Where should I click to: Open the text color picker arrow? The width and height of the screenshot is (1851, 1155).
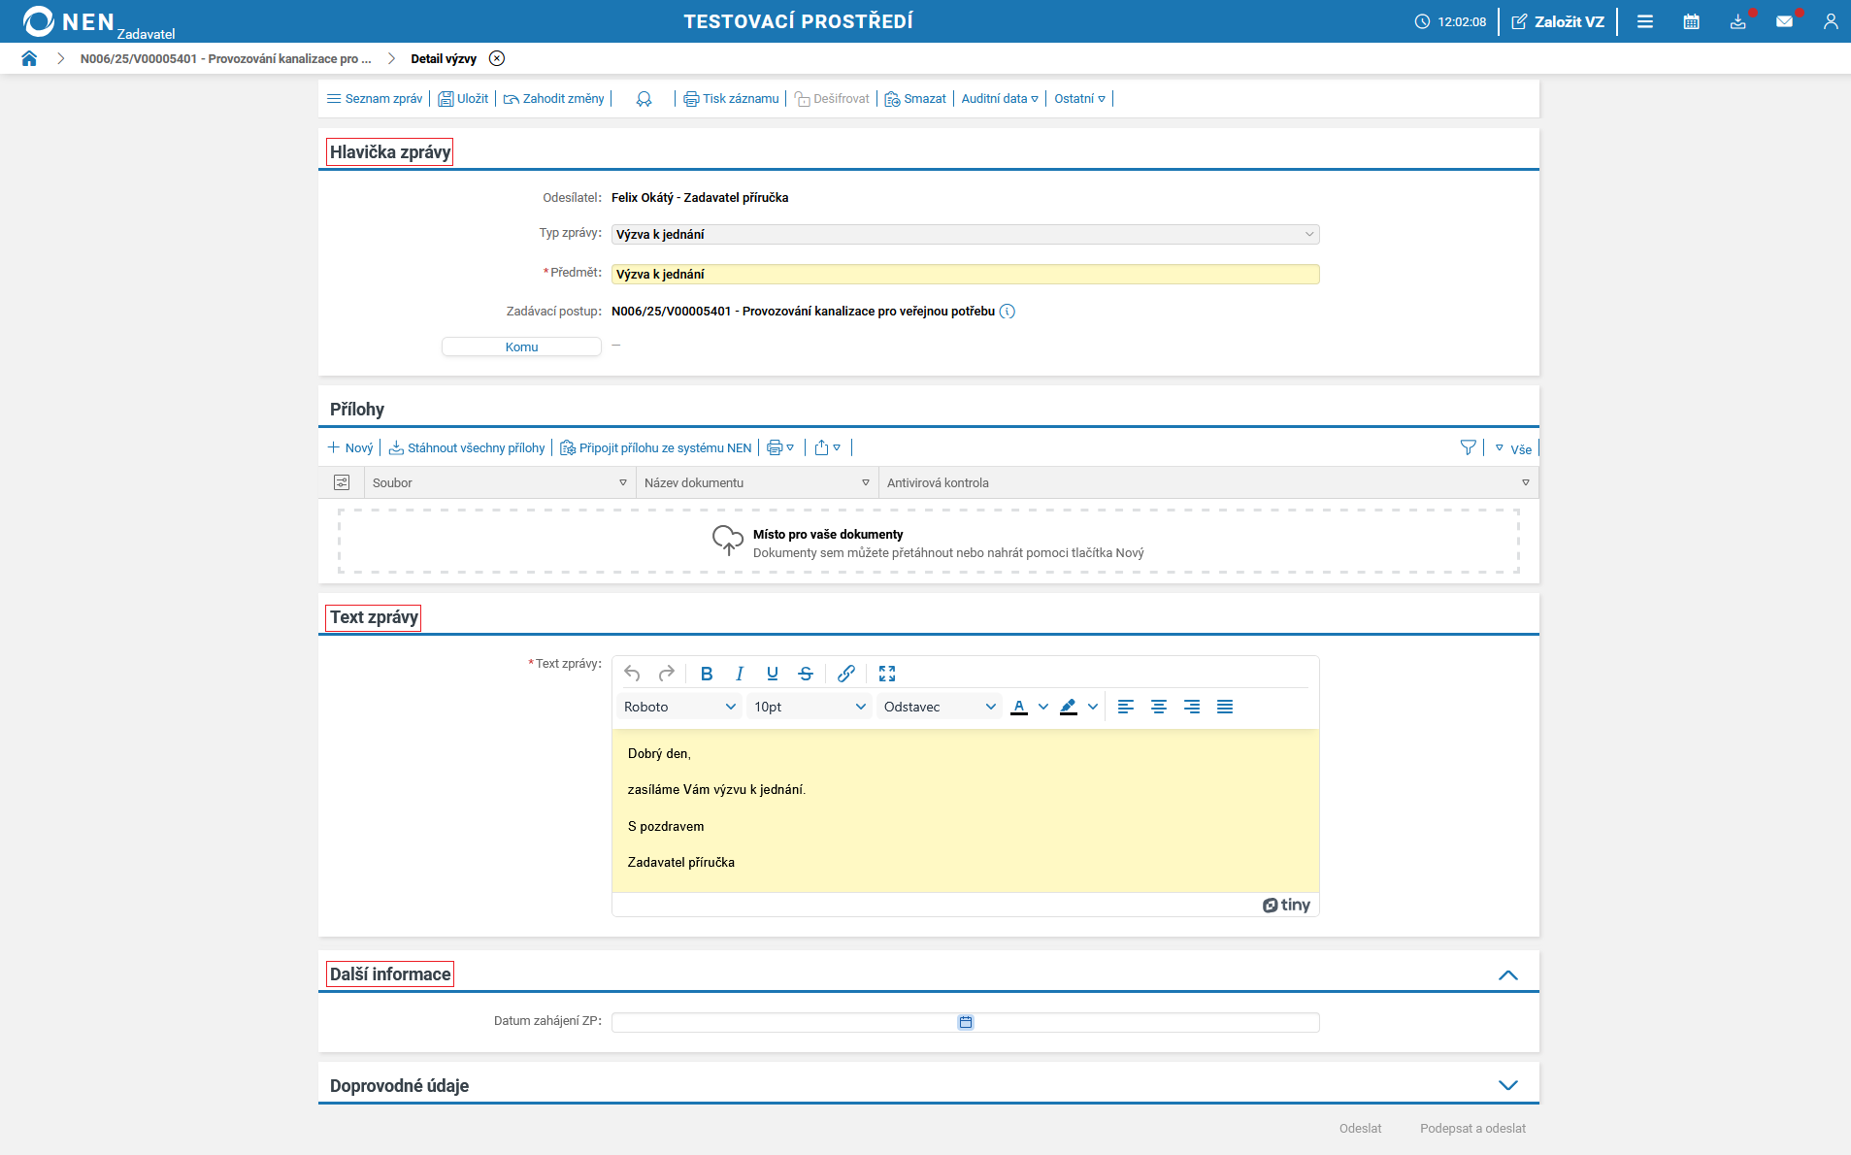[1043, 707]
